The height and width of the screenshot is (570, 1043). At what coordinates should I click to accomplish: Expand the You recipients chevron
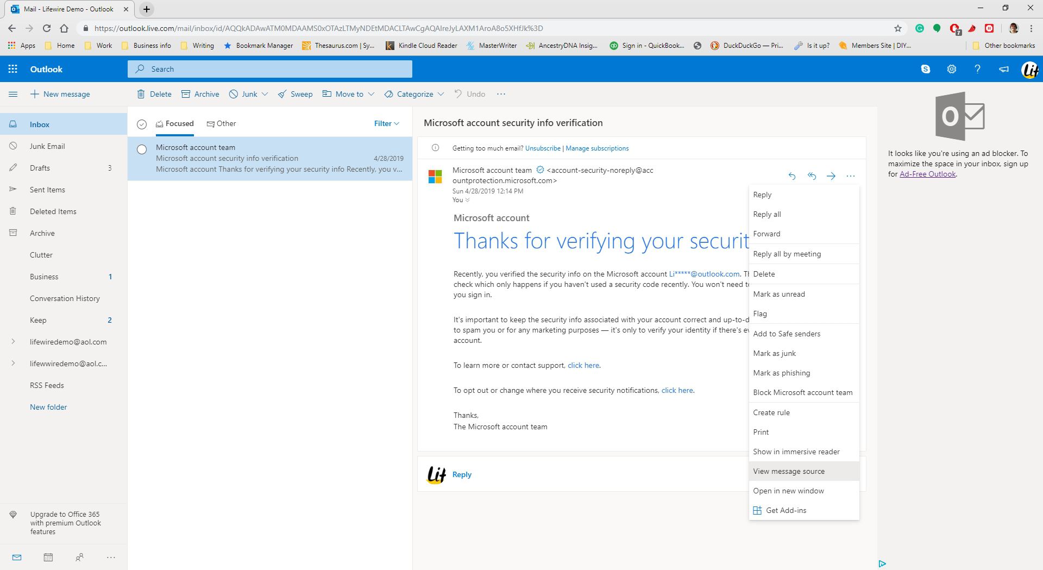pos(467,200)
